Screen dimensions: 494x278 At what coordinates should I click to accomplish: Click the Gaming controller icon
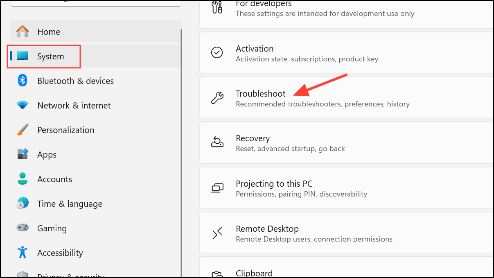22,228
